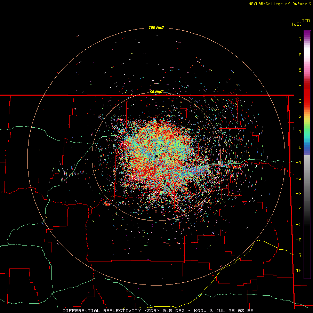313x313 pixels.
Task: Click the 0.5 DEG elevation text in caption
Action: pyautogui.click(x=174, y=311)
